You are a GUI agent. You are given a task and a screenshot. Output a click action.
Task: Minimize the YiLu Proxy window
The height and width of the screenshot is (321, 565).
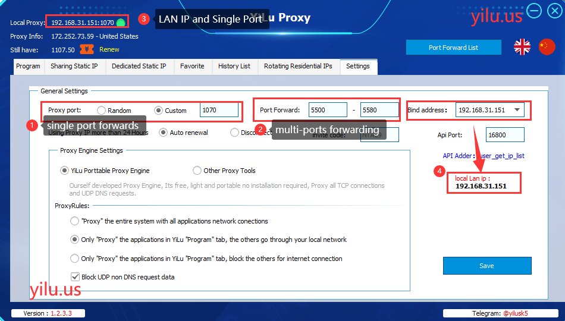click(534, 11)
